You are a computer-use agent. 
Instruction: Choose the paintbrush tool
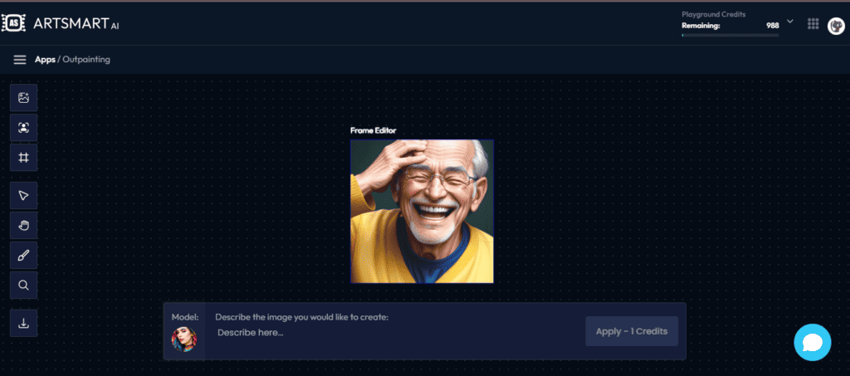pos(23,255)
